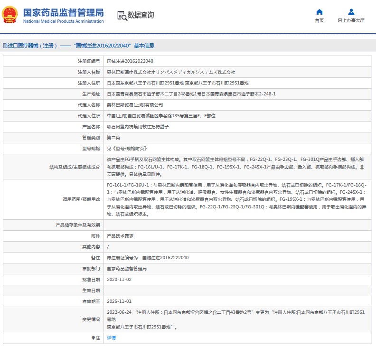The image size is (376, 347).
Task: Open the 首页 home icon
Action: [x=319, y=12]
